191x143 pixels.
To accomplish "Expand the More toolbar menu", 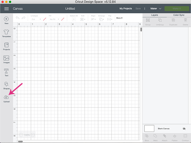I will (119, 18).
